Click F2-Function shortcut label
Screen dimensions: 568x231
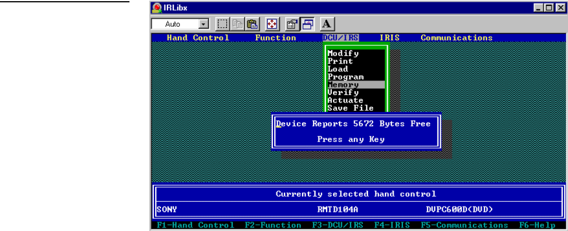273,225
